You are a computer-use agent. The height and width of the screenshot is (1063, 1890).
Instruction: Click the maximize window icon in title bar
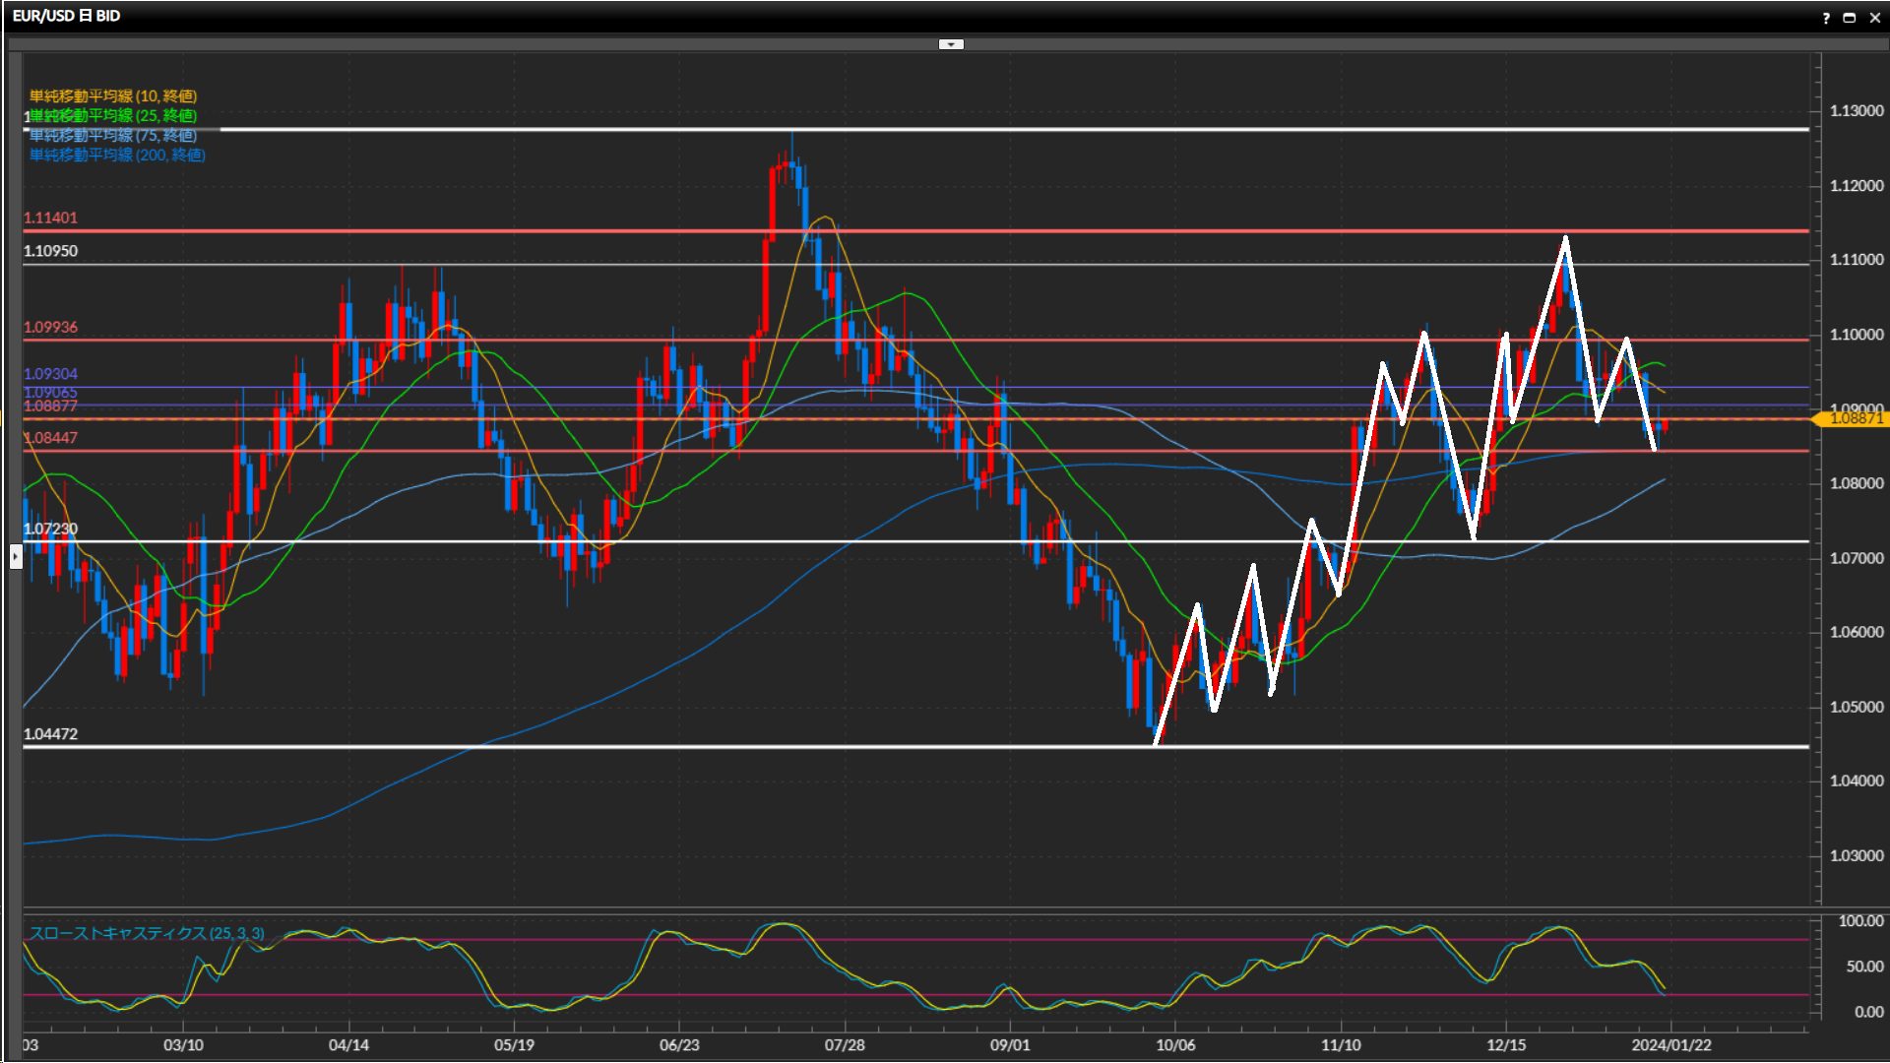click(x=1850, y=18)
